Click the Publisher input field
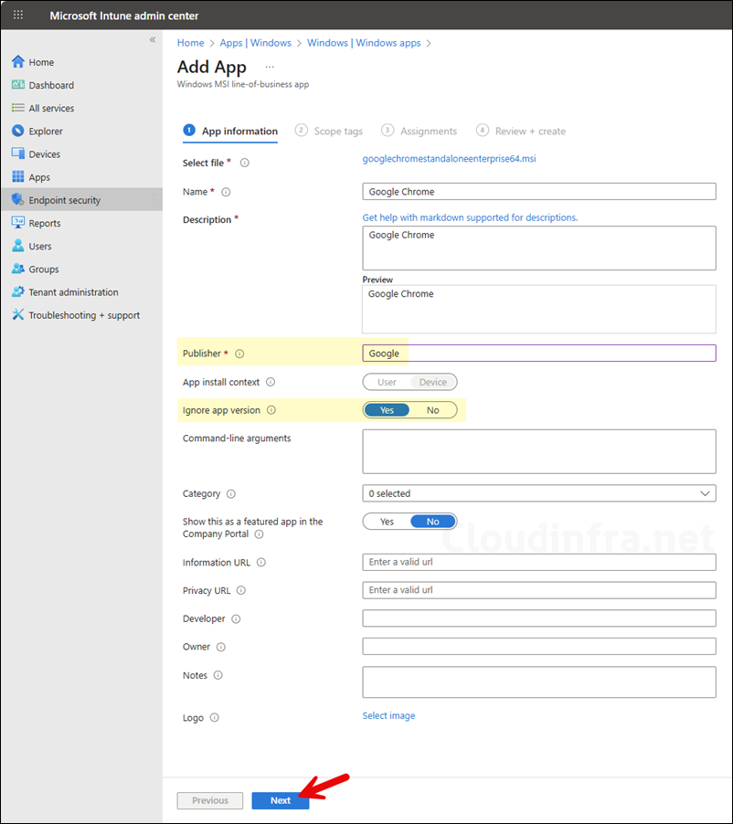This screenshot has height=824, width=733. [x=539, y=354]
